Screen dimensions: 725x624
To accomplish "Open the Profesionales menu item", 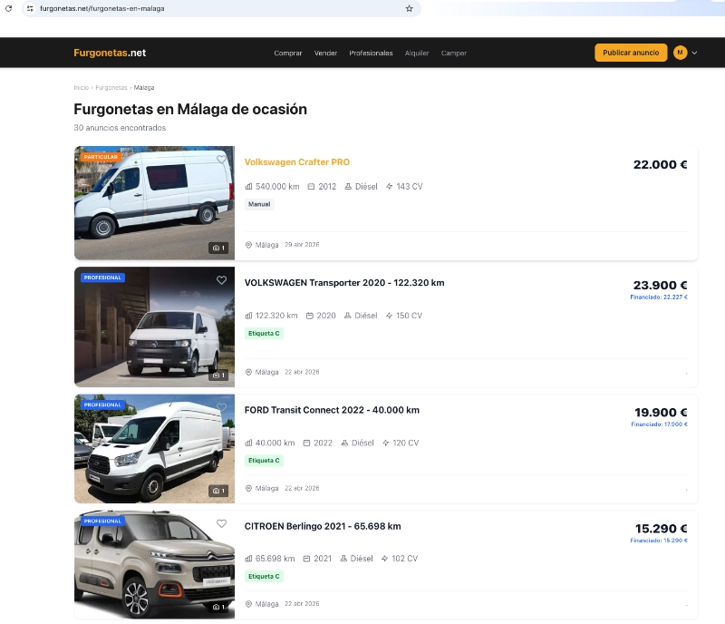I will tap(371, 54).
